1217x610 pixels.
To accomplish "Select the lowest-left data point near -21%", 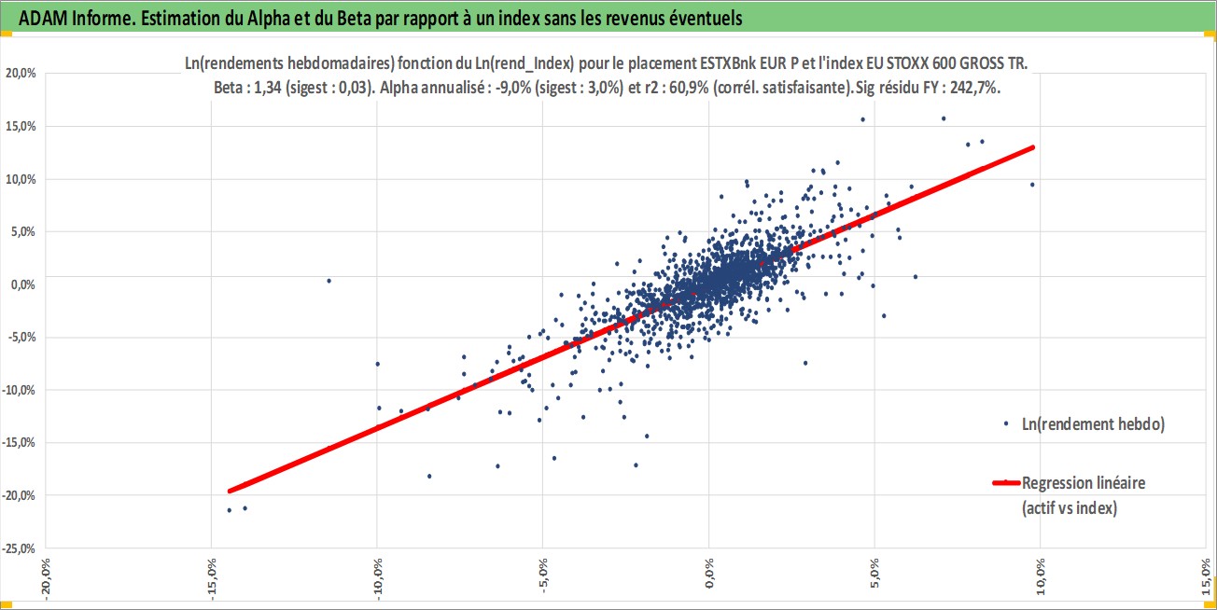I will 230,510.
